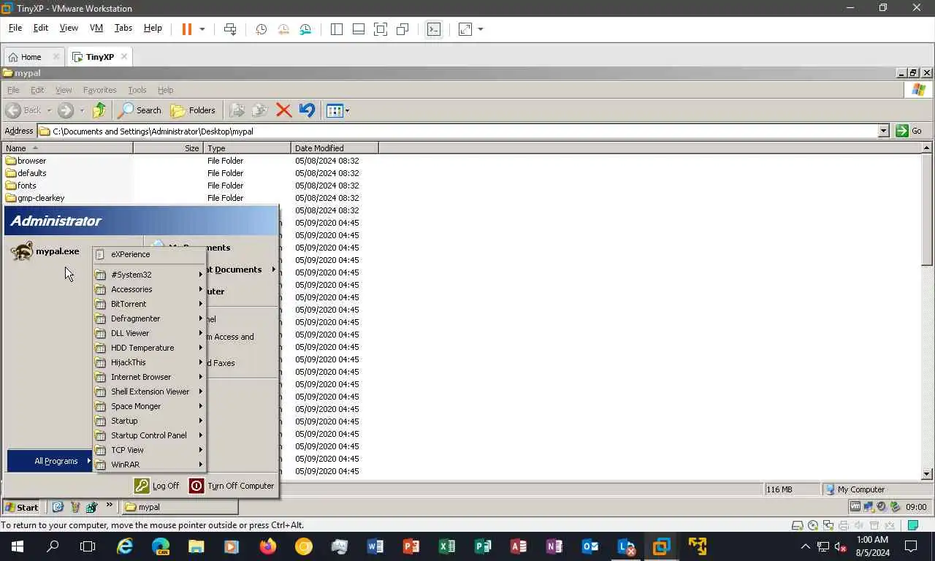Select TCP View program group
Image resolution: width=935 pixels, height=561 pixels.
[150, 450]
